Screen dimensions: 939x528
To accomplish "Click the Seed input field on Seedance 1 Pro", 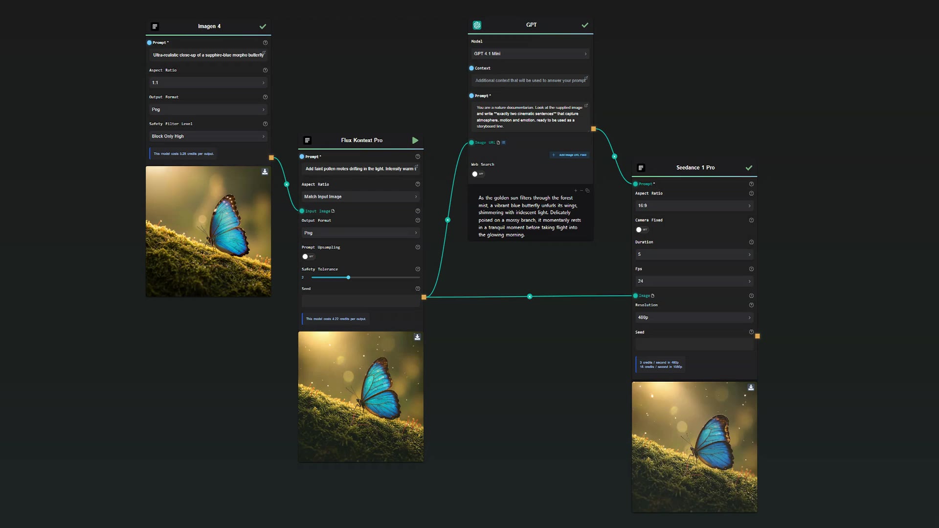I will pyautogui.click(x=693, y=344).
